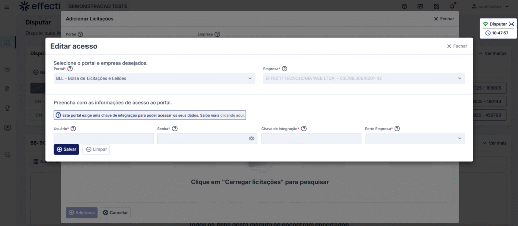The image size is (518, 226).
Task: Click help icon next to Usuário label
Action: (73, 129)
